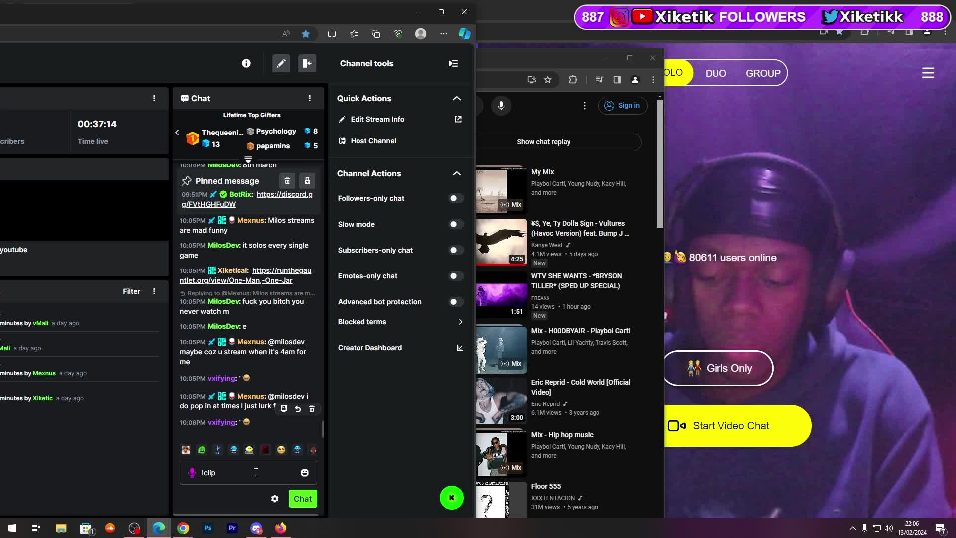Screen dimensions: 956x538
Task: Turn on Slow mode
Action: [455, 224]
